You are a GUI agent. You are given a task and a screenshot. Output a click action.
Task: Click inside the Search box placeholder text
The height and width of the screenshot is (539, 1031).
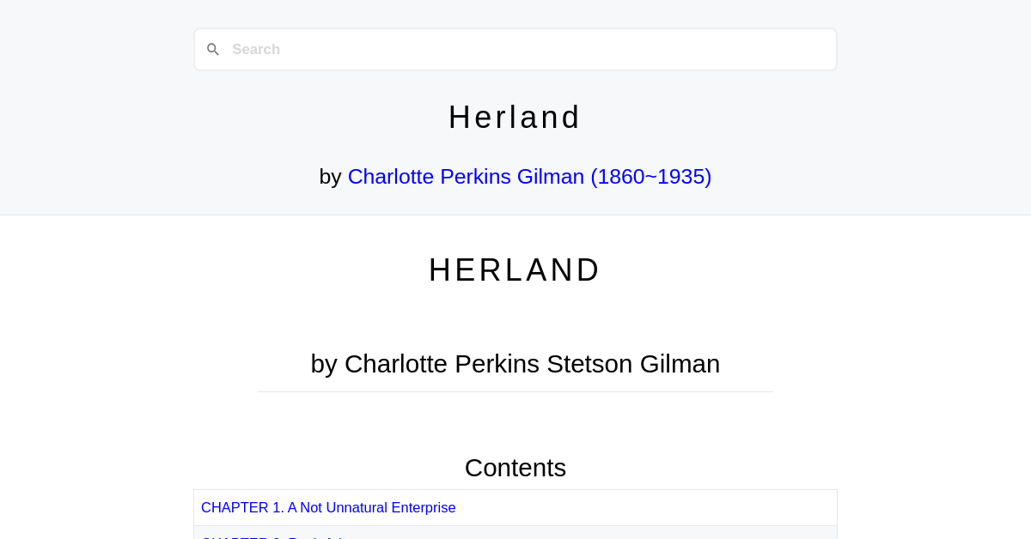coord(256,49)
